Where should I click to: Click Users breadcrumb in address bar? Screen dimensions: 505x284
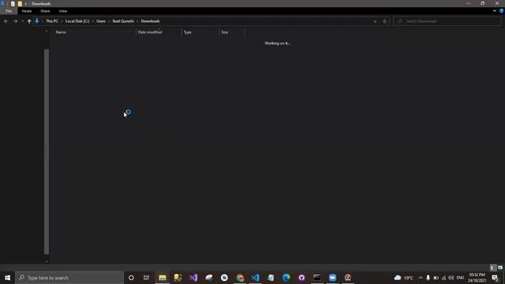(x=101, y=21)
